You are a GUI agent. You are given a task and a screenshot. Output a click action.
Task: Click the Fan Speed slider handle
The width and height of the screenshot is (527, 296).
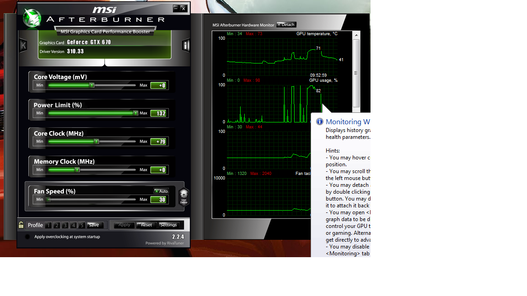[49, 199]
